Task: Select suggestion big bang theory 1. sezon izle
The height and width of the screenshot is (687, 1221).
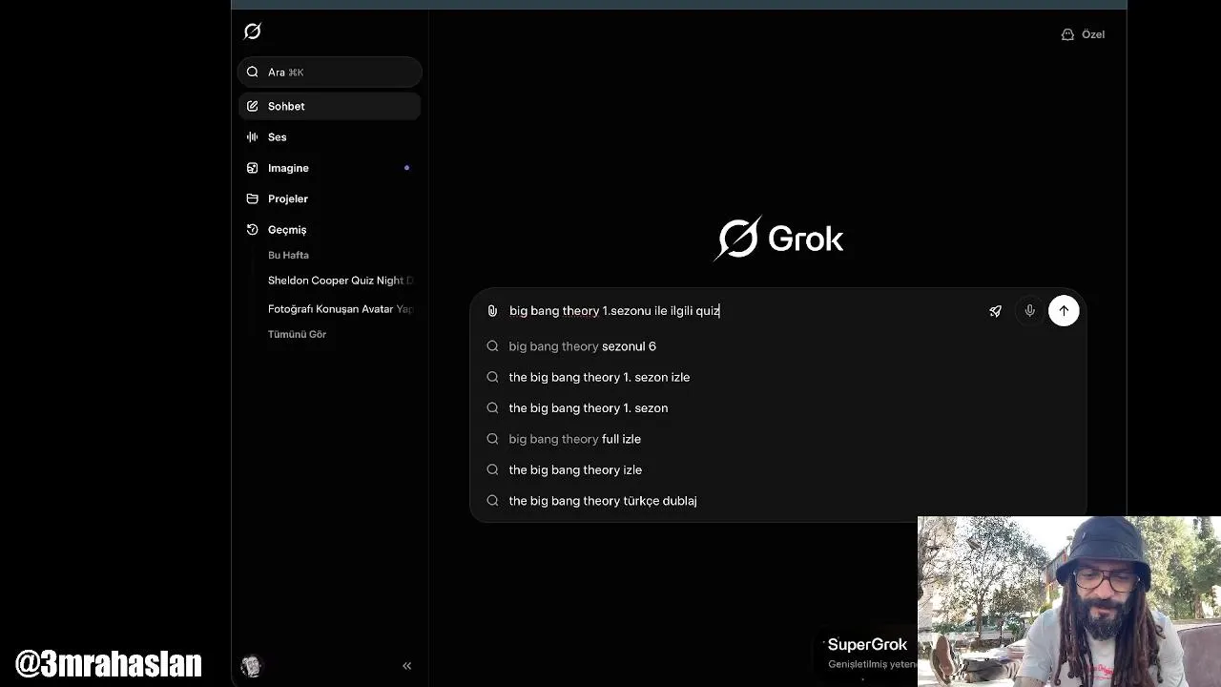Action: click(x=778, y=377)
